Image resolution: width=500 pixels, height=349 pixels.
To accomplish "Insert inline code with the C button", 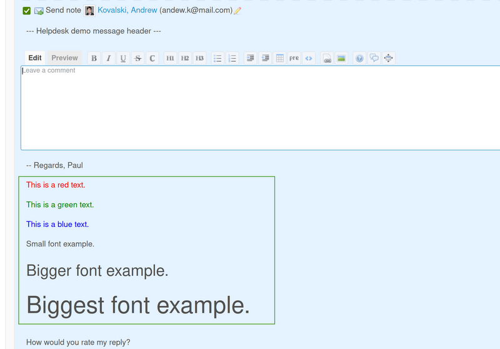I will pos(152,58).
